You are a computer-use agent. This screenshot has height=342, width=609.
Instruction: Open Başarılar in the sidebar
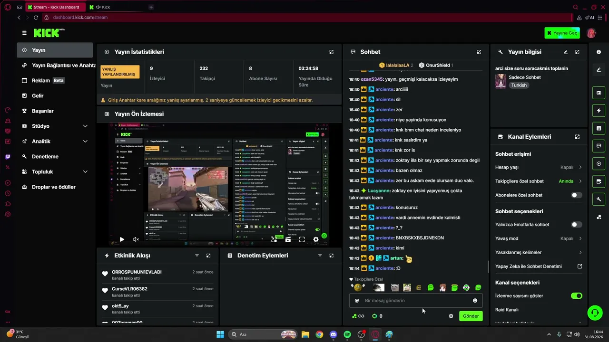click(x=55, y=111)
